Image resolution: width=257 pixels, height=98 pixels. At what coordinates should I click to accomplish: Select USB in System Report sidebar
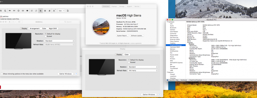171,70
